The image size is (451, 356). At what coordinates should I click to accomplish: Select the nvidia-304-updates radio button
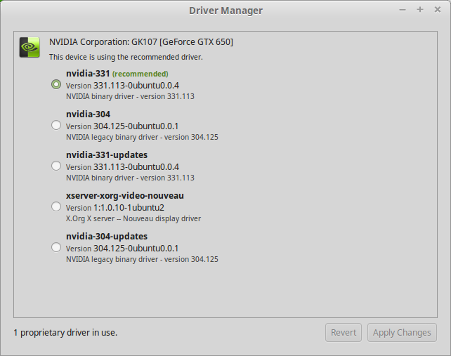tap(56, 248)
